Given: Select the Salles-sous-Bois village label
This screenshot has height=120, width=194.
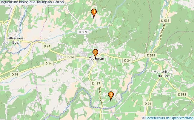Looking at the screenshot, I should tap(16, 40).
